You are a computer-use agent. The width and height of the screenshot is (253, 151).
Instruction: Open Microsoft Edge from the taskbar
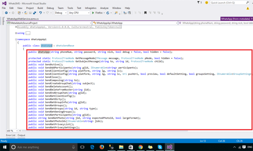[92, 147]
